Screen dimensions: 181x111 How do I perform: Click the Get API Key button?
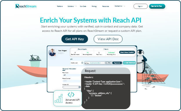75,39
